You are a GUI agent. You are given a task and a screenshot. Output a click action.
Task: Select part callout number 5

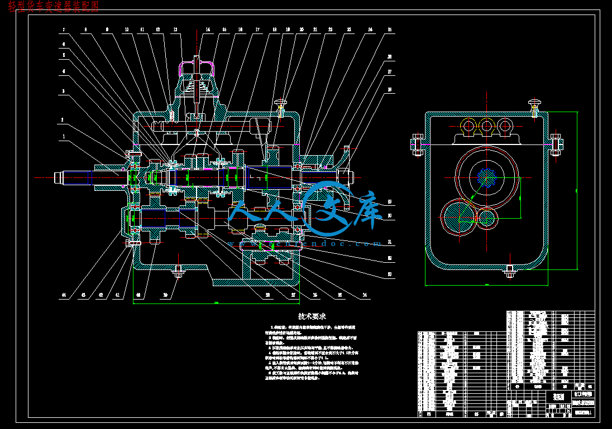click(64, 55)
